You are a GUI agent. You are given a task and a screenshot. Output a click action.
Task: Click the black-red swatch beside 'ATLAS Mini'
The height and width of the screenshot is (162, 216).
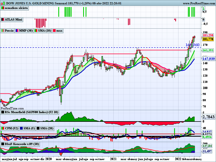point(3,19)
